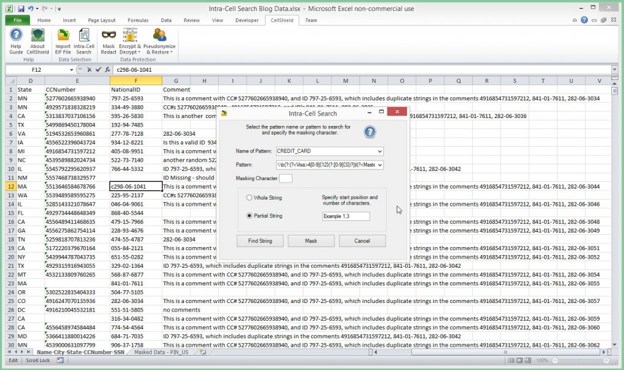Click the dialog's blue help question icon

point(370,132)
